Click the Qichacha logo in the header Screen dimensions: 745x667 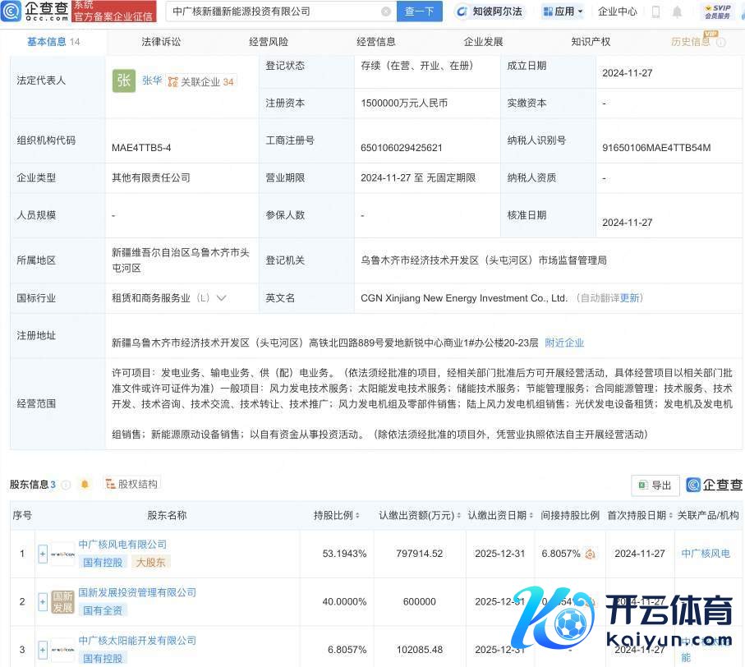pyautogui.click(x=36, y=11)
